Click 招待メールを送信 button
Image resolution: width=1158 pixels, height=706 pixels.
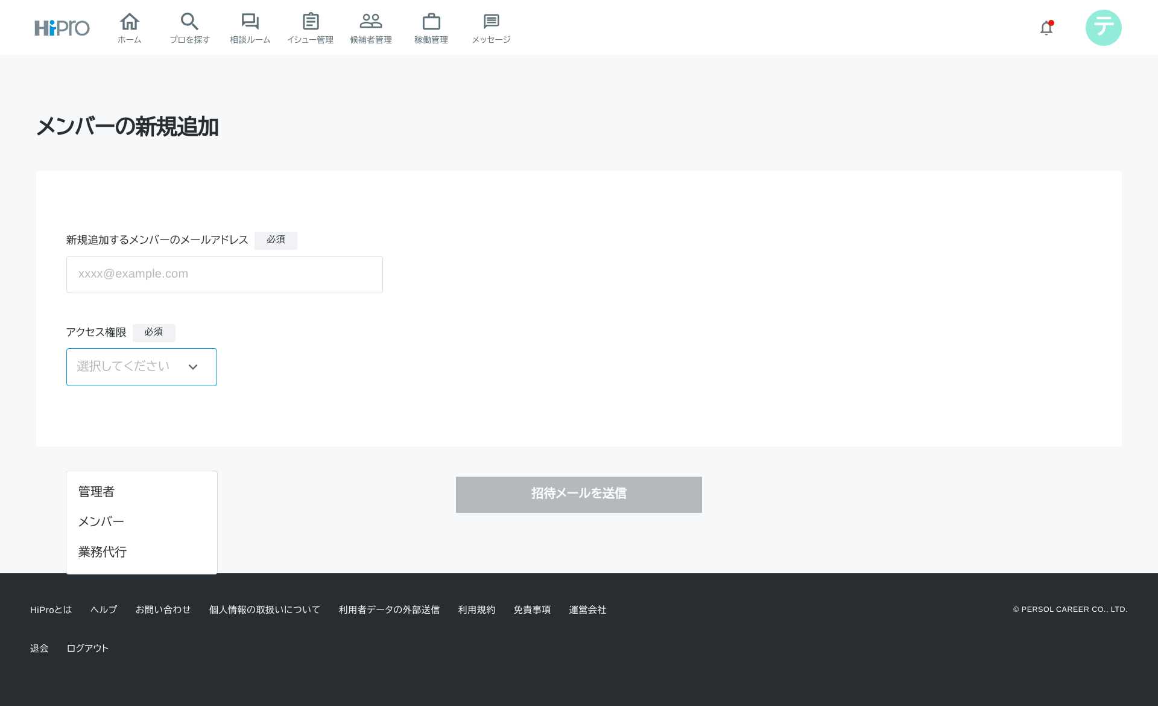pyautogui.click(x=578, y=494)
